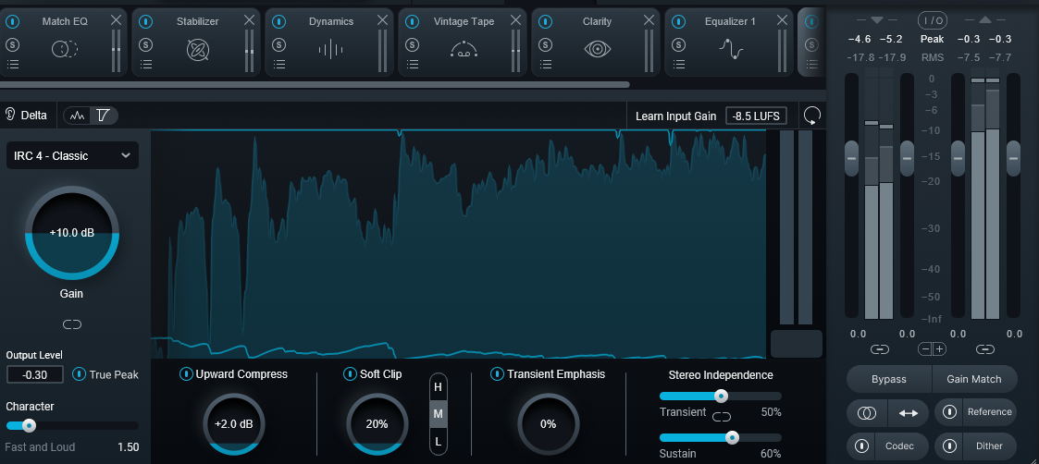Click the minus/plus icon below meters
The height and width of the screenshot is (464, 1039).
[933, 348]
